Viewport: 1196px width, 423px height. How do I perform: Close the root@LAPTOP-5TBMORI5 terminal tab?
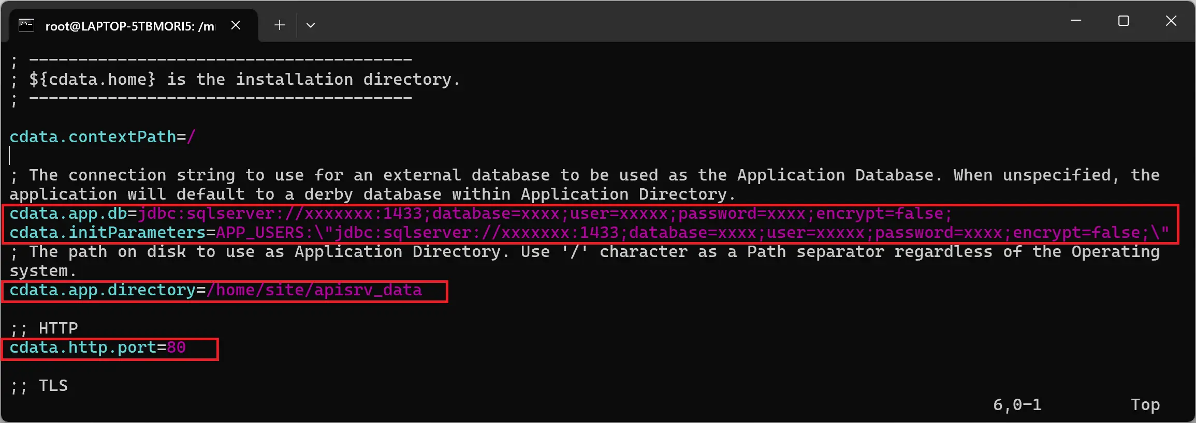(x=236, y=25)
